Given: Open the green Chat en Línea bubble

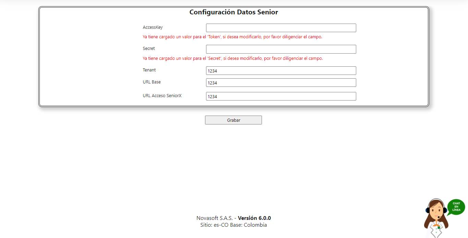Looking at the screenshot, I should (456, 207).
